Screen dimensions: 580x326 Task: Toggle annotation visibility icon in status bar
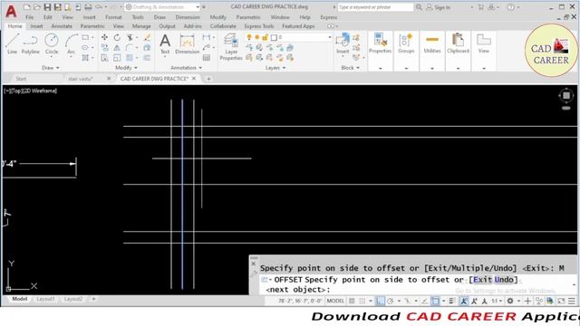tap(464, 301)
